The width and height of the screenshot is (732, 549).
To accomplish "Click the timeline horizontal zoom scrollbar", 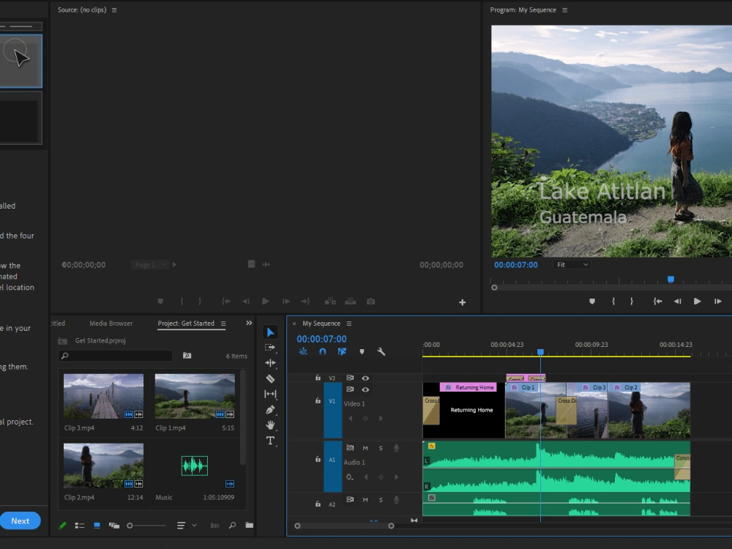I will pos(344,526).
